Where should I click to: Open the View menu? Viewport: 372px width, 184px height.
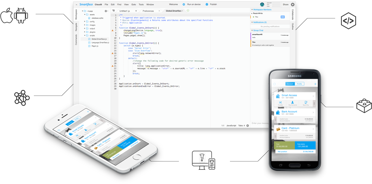(x=127, y=4)
